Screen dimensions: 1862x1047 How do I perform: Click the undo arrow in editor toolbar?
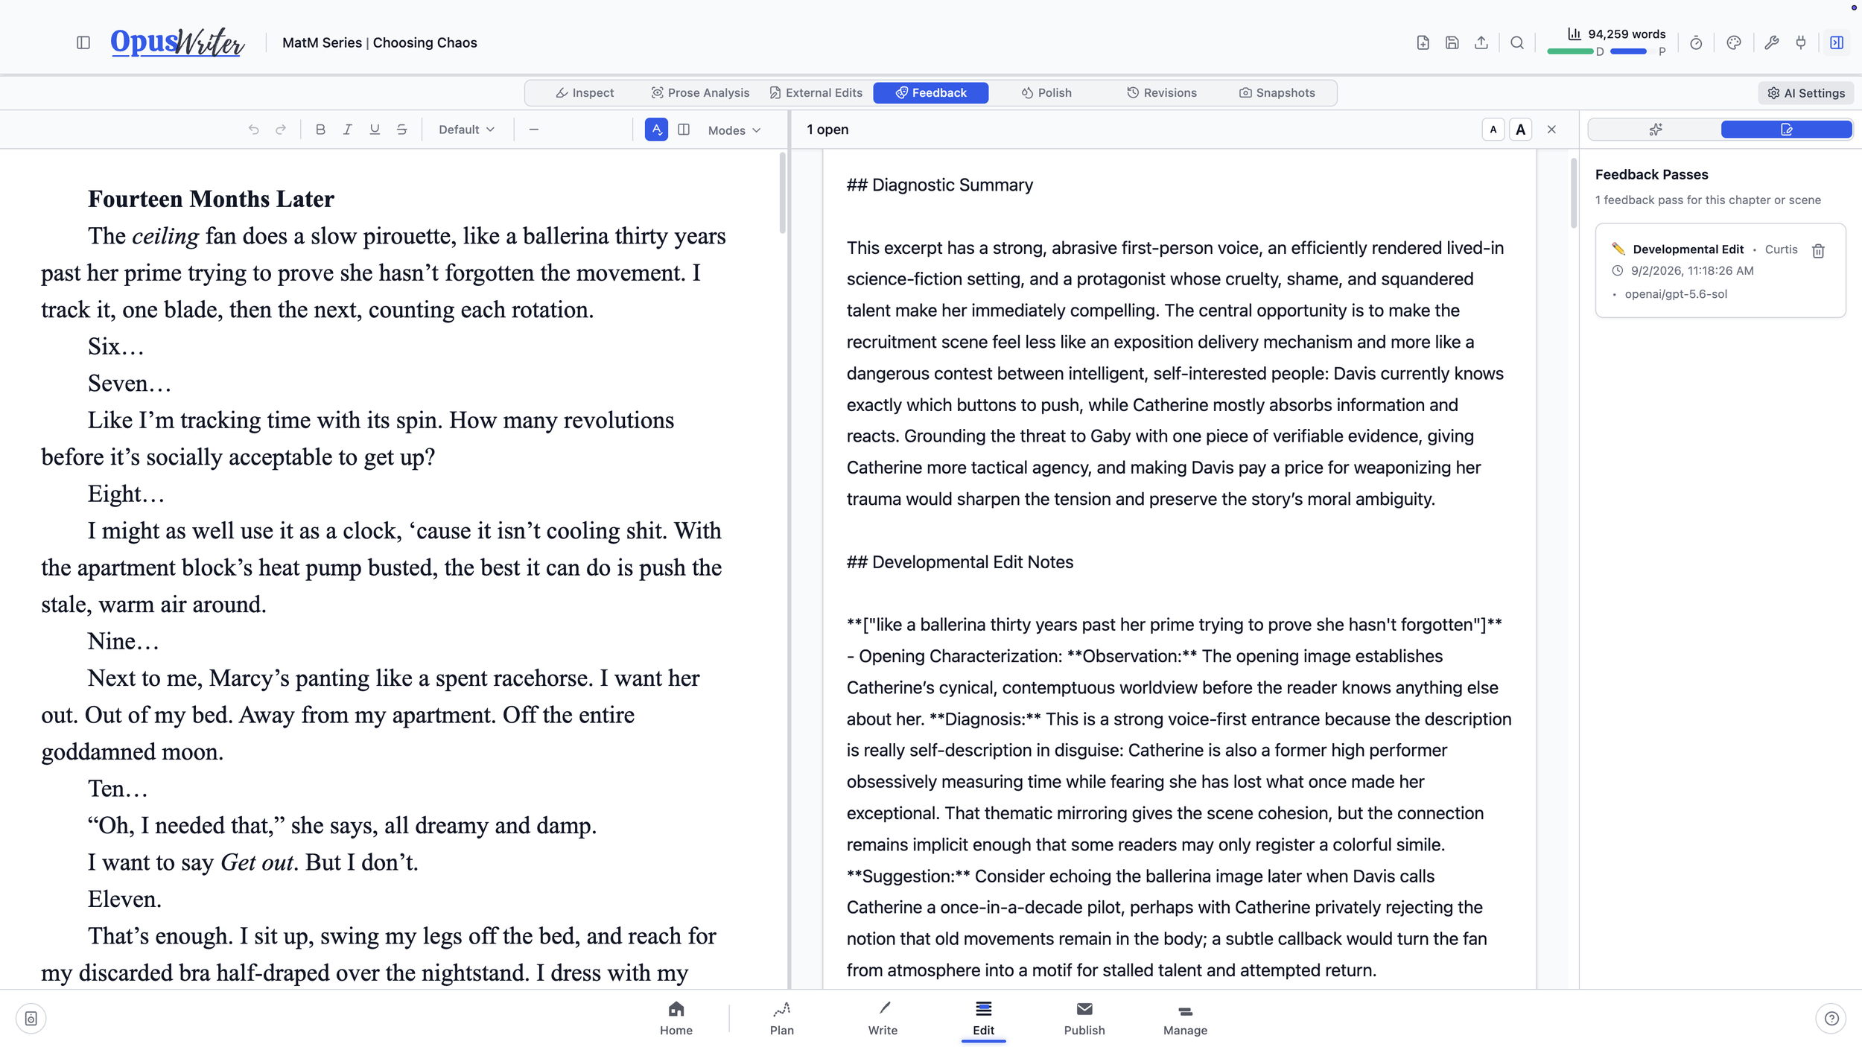254,130
